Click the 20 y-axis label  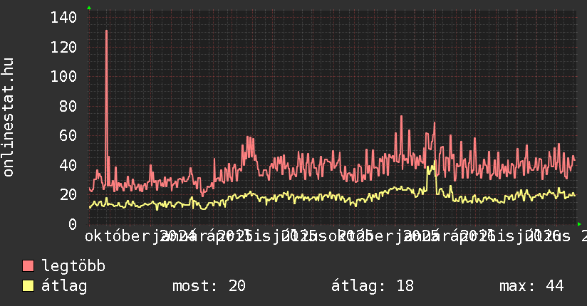[x=68, y=194]
